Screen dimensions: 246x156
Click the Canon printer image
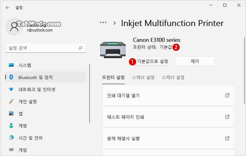[113, 50]
